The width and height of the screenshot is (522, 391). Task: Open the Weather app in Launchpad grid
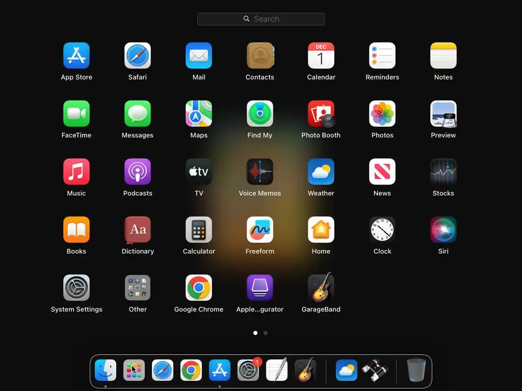pyautogui.click(x=321, y=172)
